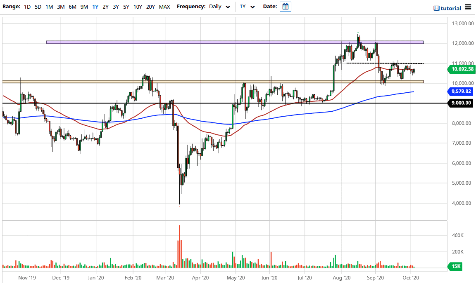This screenshot has height=284, width=476.
Task: Click the 15K volume label
Action: point(455,266)
